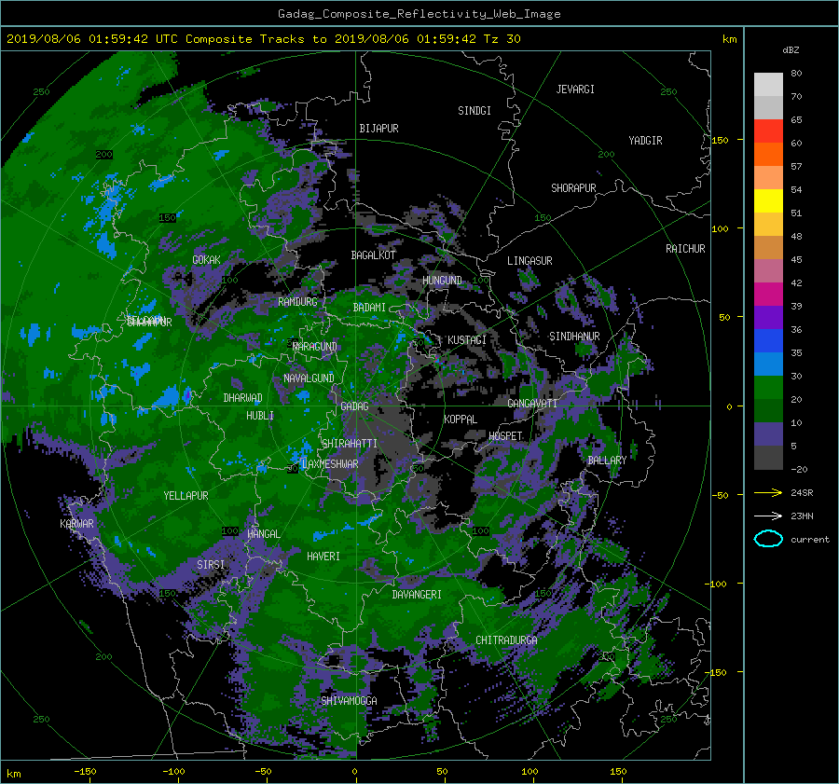Click the GOKAK city label
839x784 pixels.
click(x=206, y=260)
